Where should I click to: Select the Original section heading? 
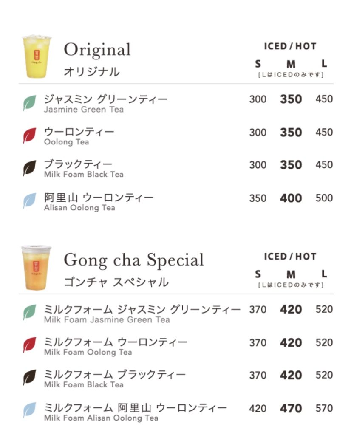coord(97,50)
